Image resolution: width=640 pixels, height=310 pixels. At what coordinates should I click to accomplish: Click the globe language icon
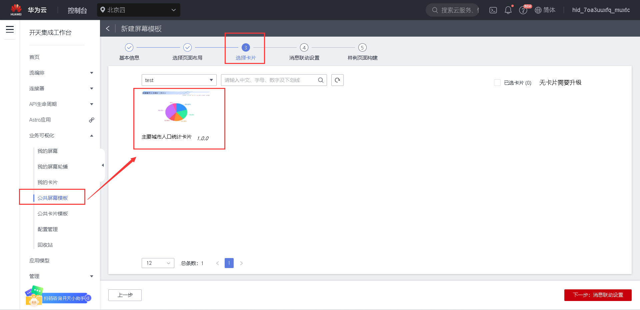(x=538, y=10)
